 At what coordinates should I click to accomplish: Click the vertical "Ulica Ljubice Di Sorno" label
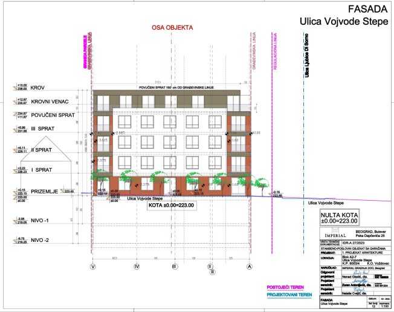(x=306, y=55)
